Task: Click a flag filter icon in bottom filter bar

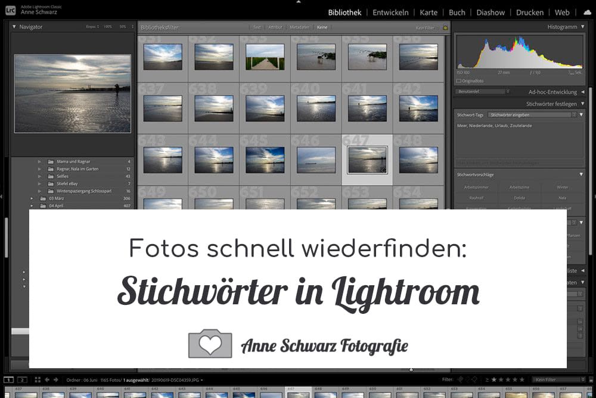Action: [x=460, y=380]
